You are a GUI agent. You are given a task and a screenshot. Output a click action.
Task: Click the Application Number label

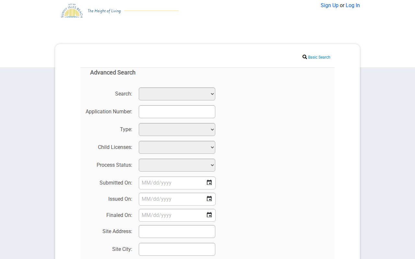coord(109,111)
